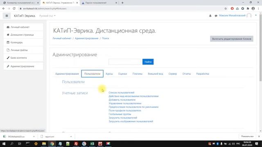Open the 'Плагины' tab

coord(138,73)
